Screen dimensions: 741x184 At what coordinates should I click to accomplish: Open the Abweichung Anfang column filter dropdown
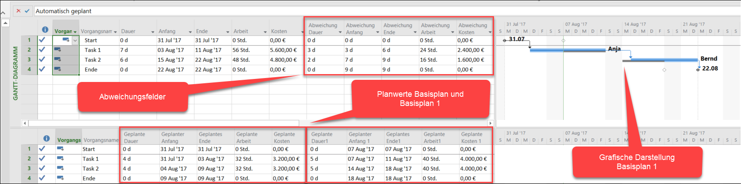pyautogui.click(x=377, y=32)
